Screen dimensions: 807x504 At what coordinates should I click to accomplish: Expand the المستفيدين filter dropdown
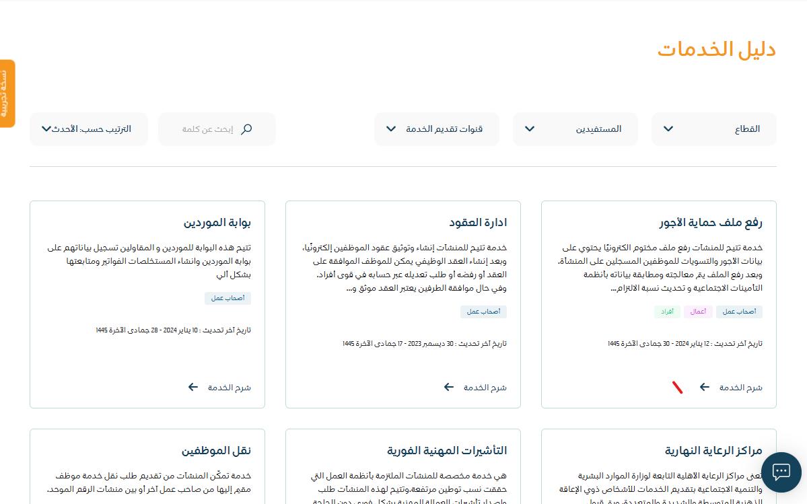click(575, 129)
